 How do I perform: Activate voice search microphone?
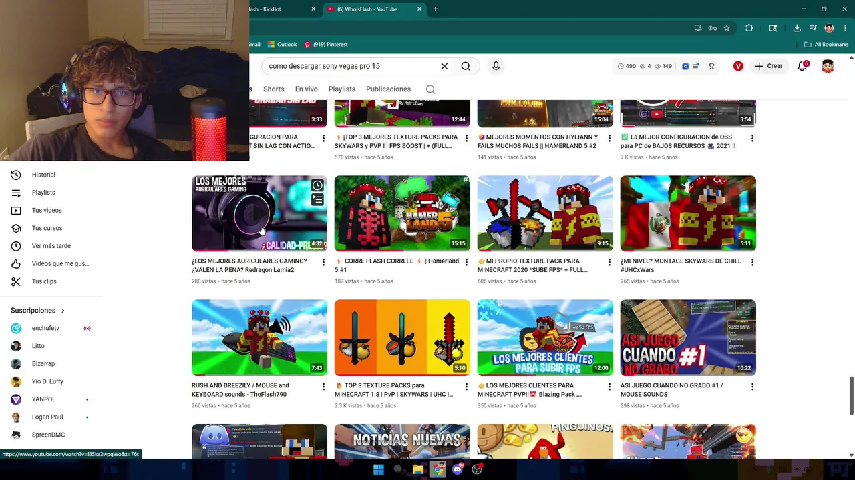496,66
